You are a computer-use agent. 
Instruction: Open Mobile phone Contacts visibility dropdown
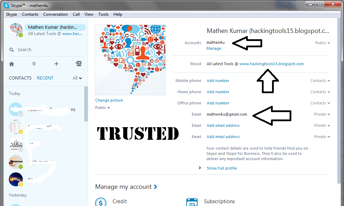tap(320, 81)
